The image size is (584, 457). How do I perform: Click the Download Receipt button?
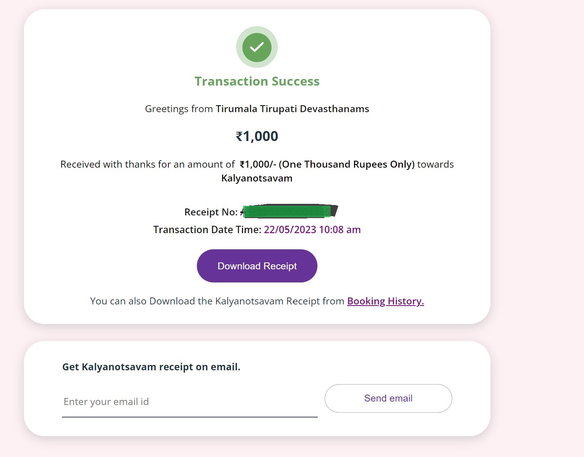[257, 266]
